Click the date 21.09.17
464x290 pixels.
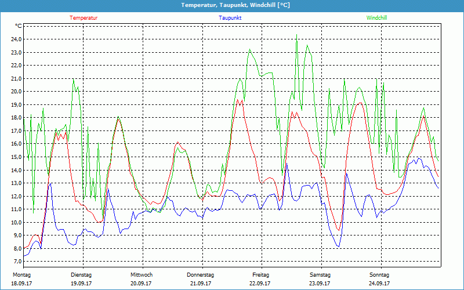click(201, 284)
